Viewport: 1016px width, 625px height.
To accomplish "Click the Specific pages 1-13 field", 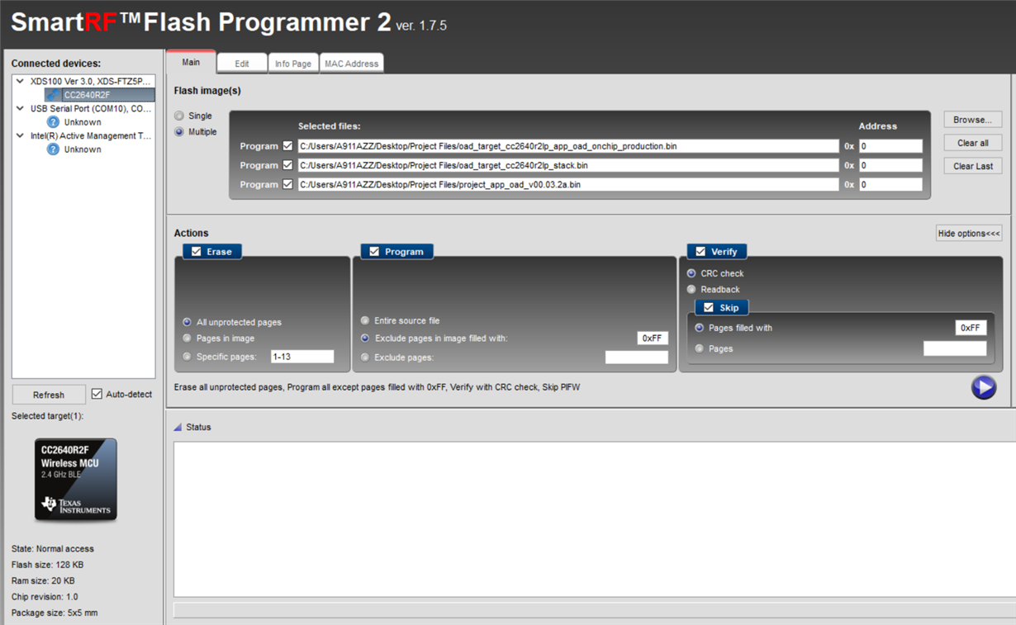I will pyautogui.click(x=301, y=357).
